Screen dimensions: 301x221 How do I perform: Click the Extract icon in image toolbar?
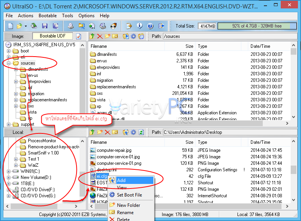coord(126,36)
